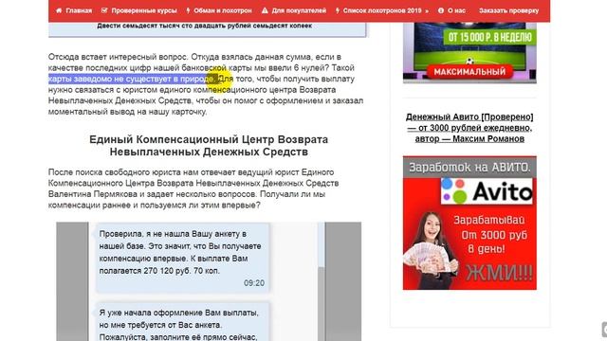
Task: Click the red МАКСИМАЛЬНЫЙ banner button
Action: [469, 72]
